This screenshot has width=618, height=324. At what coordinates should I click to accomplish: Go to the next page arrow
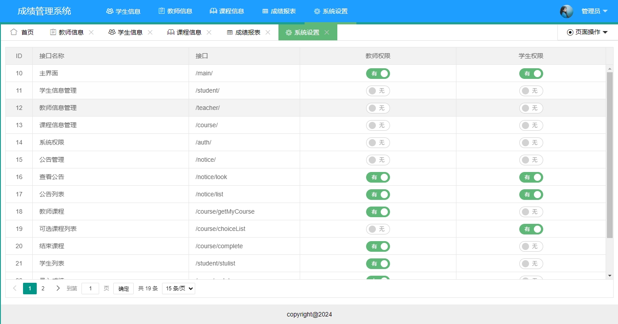(58, 289)
